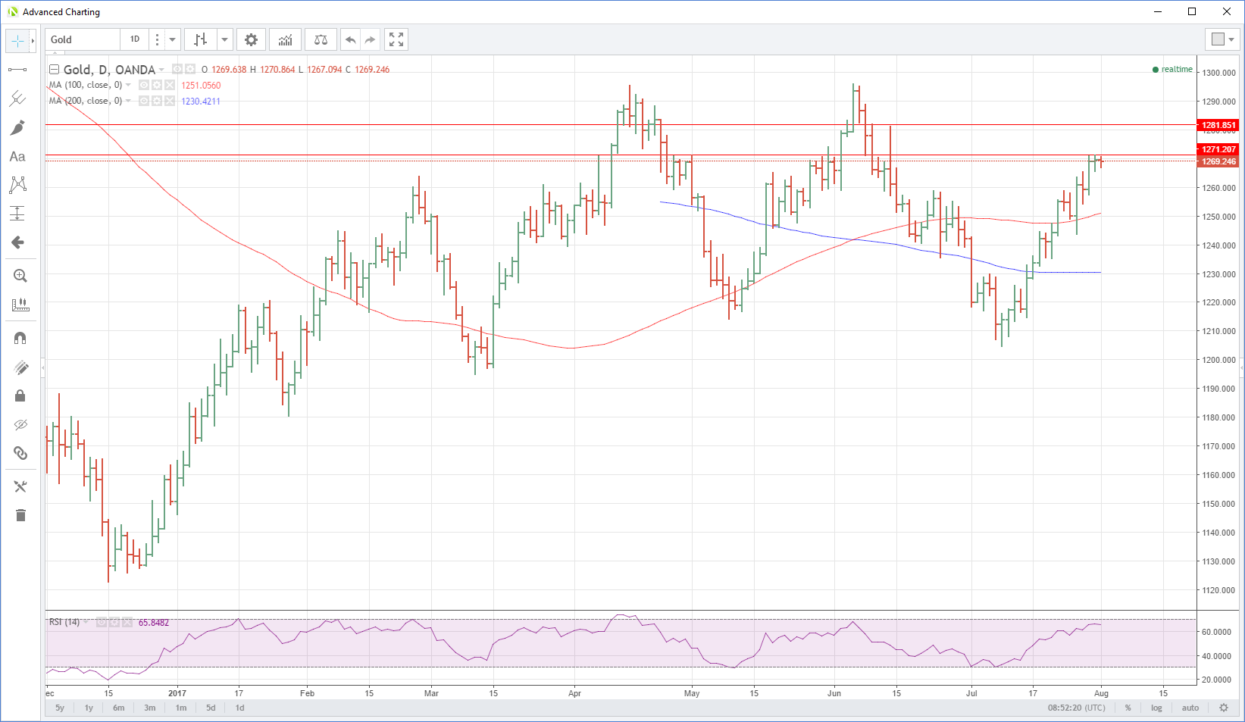Open the pattern drawing tool
Image resolution: width=1245 pixels, height=722 pixels.
tap(17, 185)
